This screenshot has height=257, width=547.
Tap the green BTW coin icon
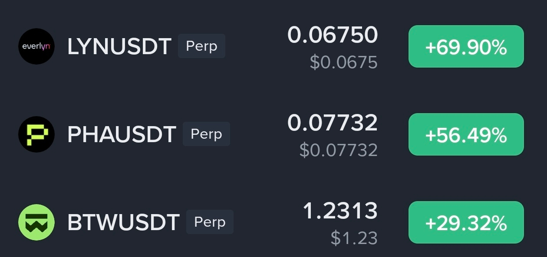click(x=36, y=222)
